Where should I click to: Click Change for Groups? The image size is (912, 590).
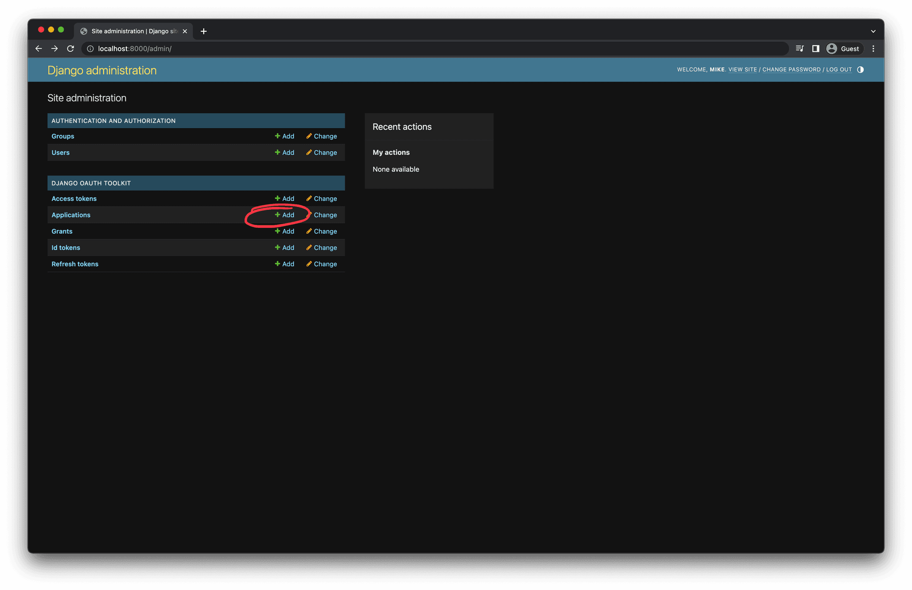point(322,136)
